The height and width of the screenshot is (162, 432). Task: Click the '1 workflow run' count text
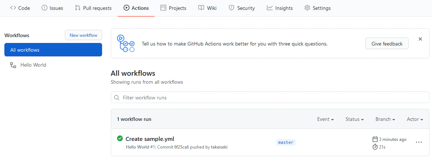[x=134, y=119]
